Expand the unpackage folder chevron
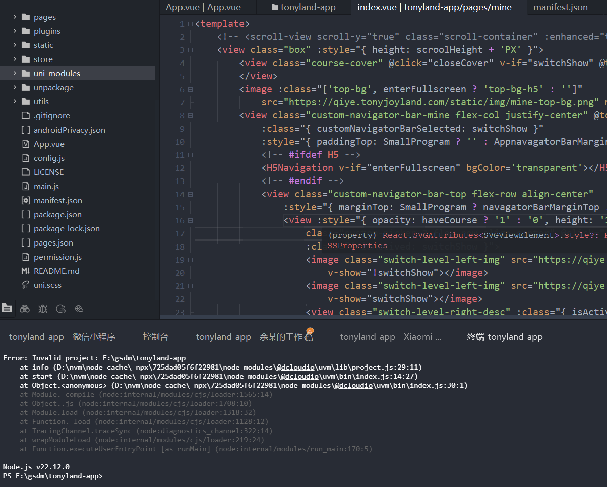 [15, 87]
